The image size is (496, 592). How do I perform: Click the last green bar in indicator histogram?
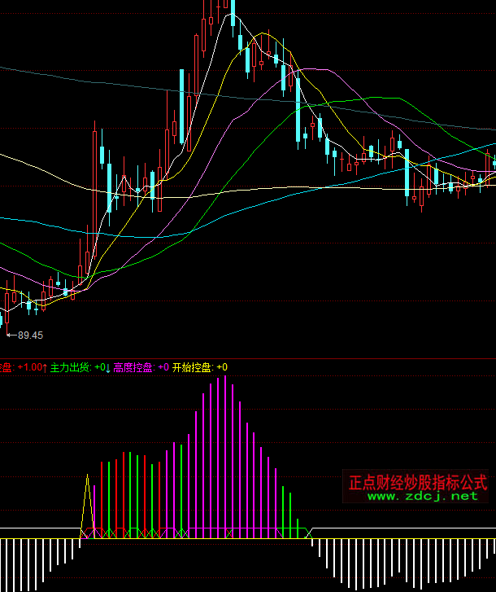[298, 528]
